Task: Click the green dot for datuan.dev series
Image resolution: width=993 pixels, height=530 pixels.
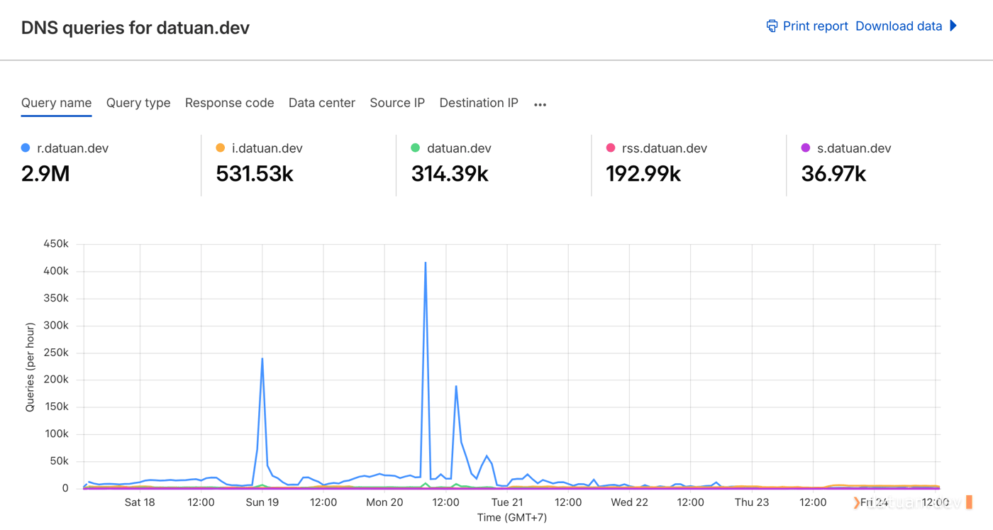Action: click(x=416, y=148)
